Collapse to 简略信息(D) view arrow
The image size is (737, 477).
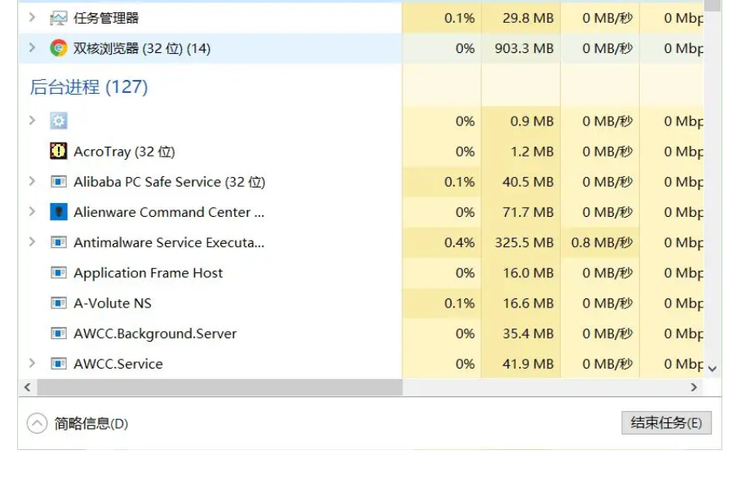pyautogui.click(x=37, y=423)
